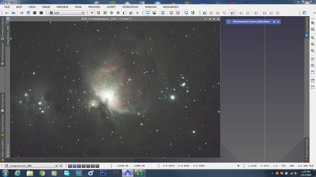This screenshot has width=316, height=177.
Task: Click the Zoom to fit icon in toolbar
Action: tap(99, 13)
